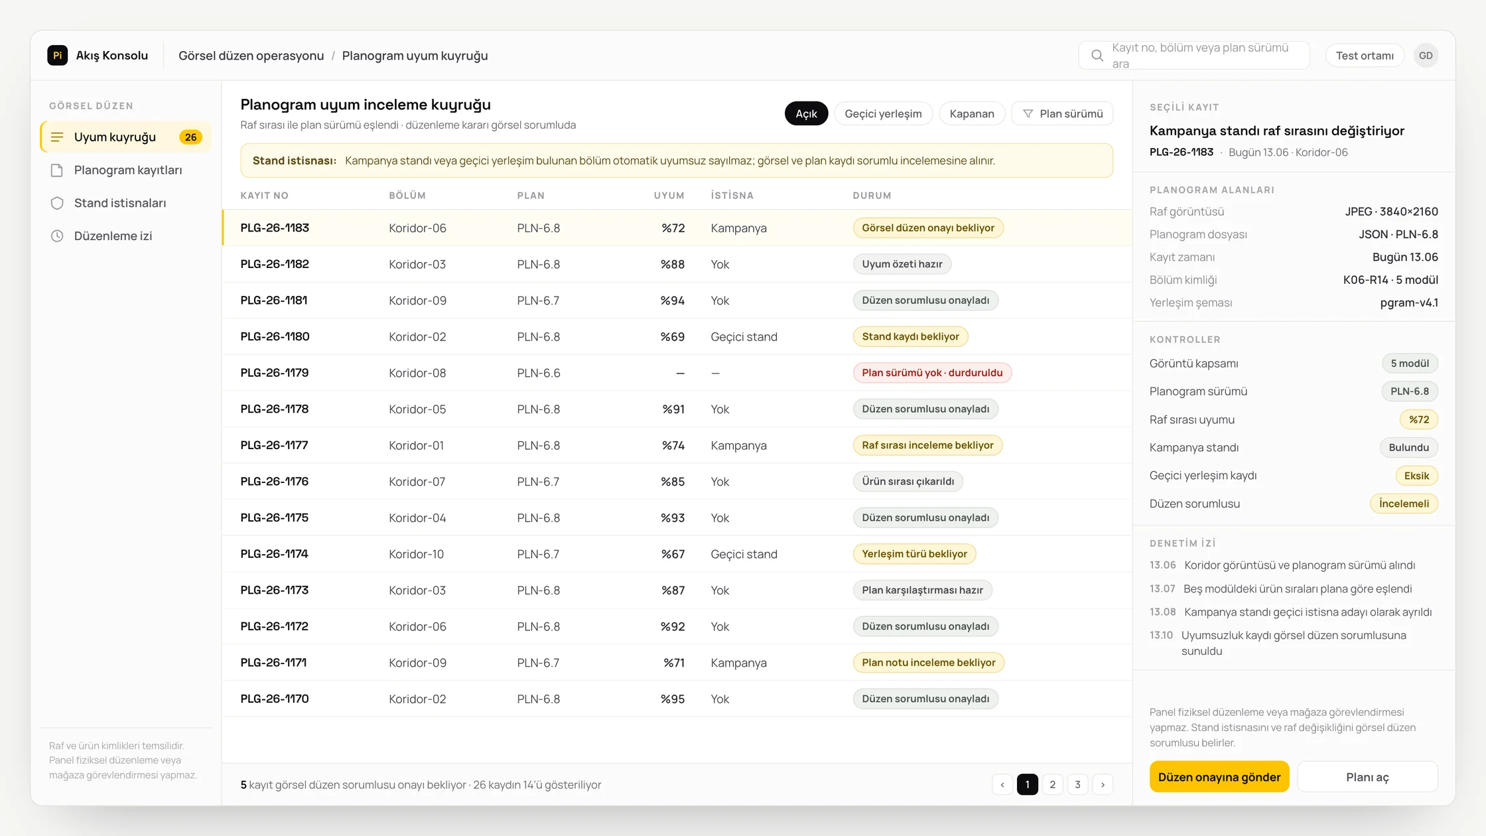Image resolution: width=1486 pixels, height=836 pixels.
Task: Switch to the Açık filter tab
Action: click(x=806, y=113)
